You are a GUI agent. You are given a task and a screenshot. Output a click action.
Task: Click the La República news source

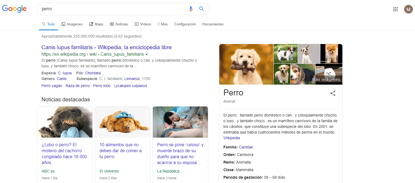[x=168, y=171]
